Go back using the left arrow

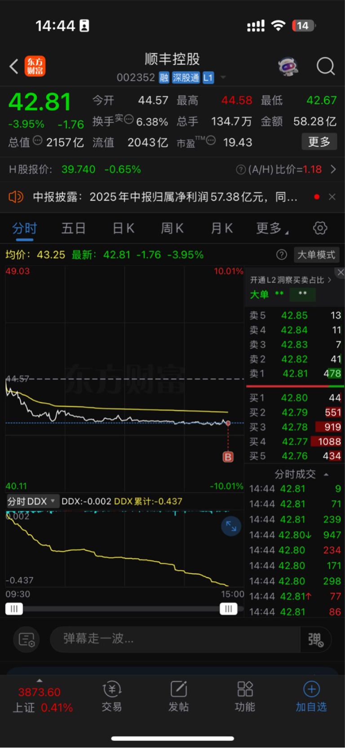14,66
